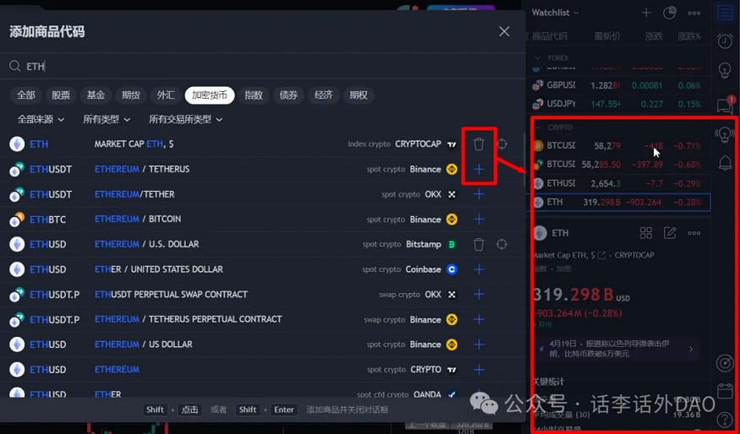Select the 期权 category filter

pyautogui.click(x=359, y=95)
